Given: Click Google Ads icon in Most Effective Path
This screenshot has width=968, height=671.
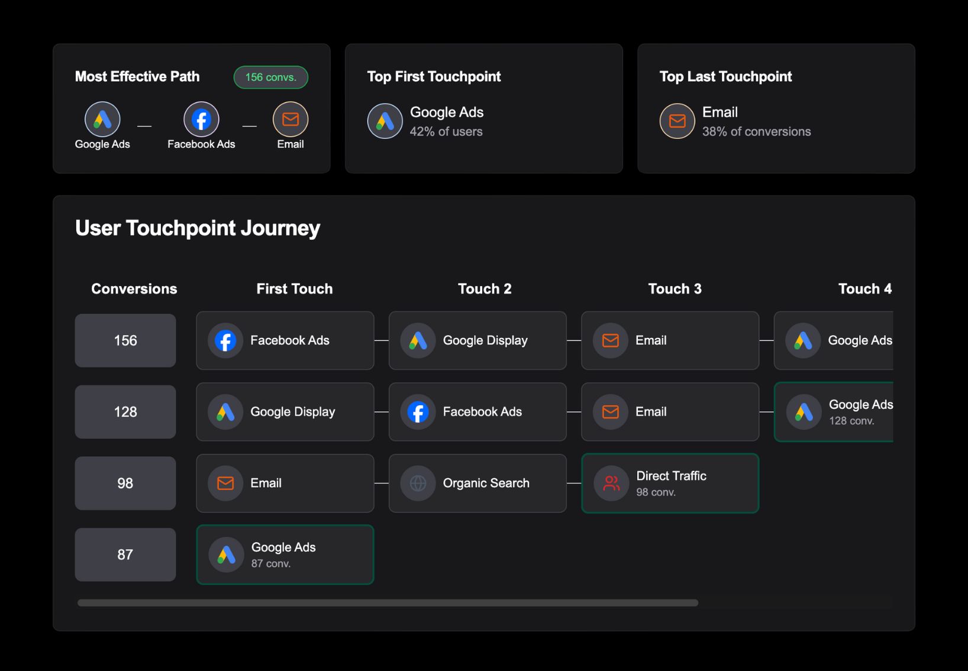Looking at the screenshot, I should click(x=102, y=120).
